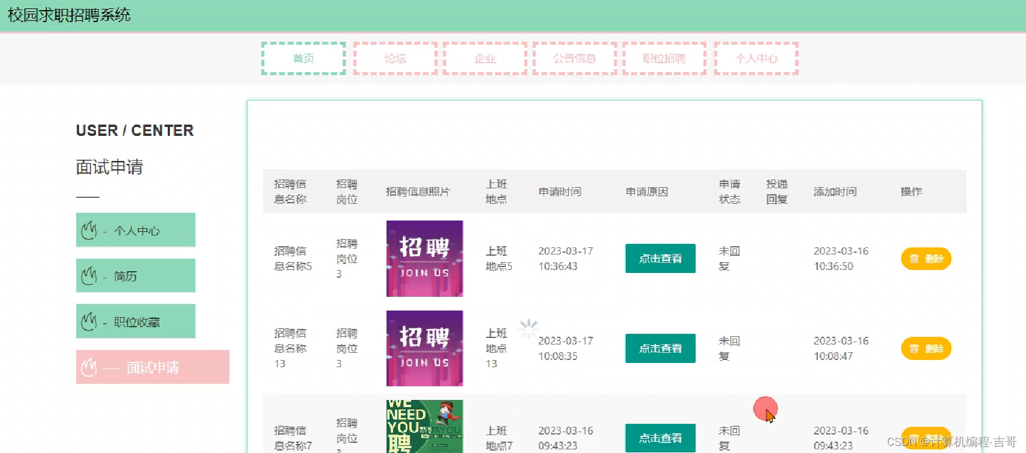The image size is (1026, 453).
Task: Click the 招聘岗位 column header
Action: coord(347,191)
